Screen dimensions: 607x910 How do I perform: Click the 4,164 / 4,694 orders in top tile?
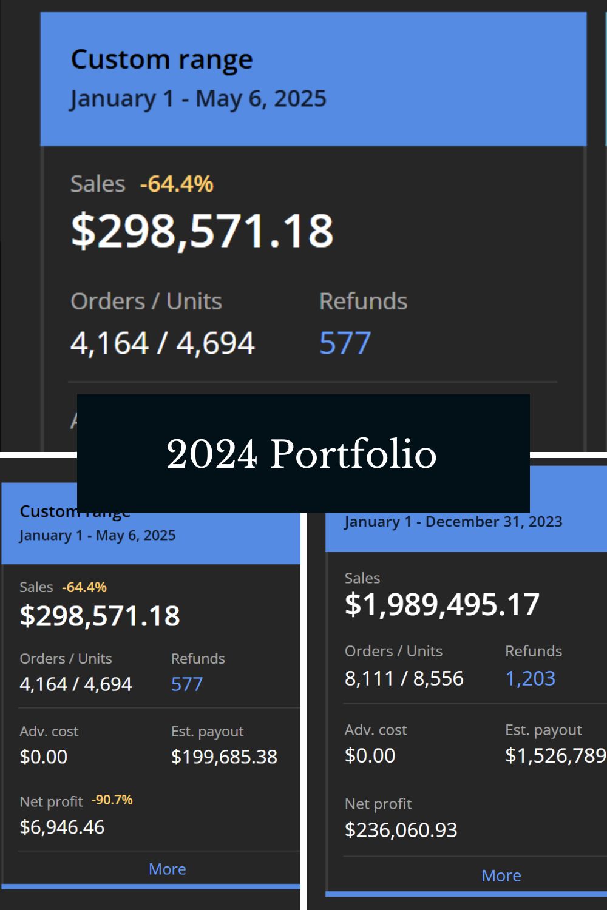click(163, 343)
